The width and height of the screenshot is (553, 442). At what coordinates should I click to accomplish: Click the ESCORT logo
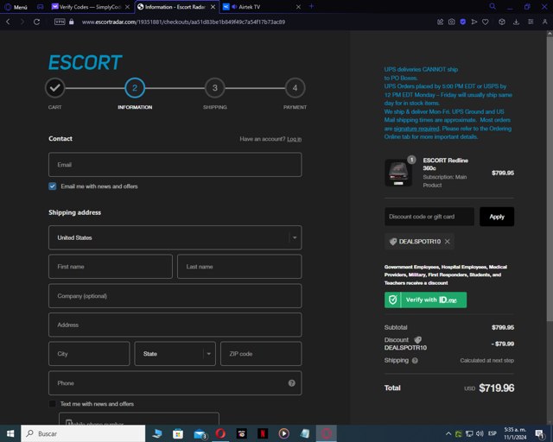tap(85, 62)
